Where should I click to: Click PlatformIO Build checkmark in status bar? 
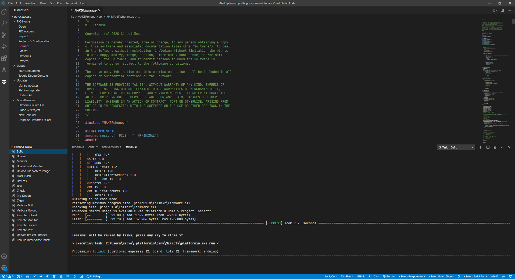coord(34,276)
